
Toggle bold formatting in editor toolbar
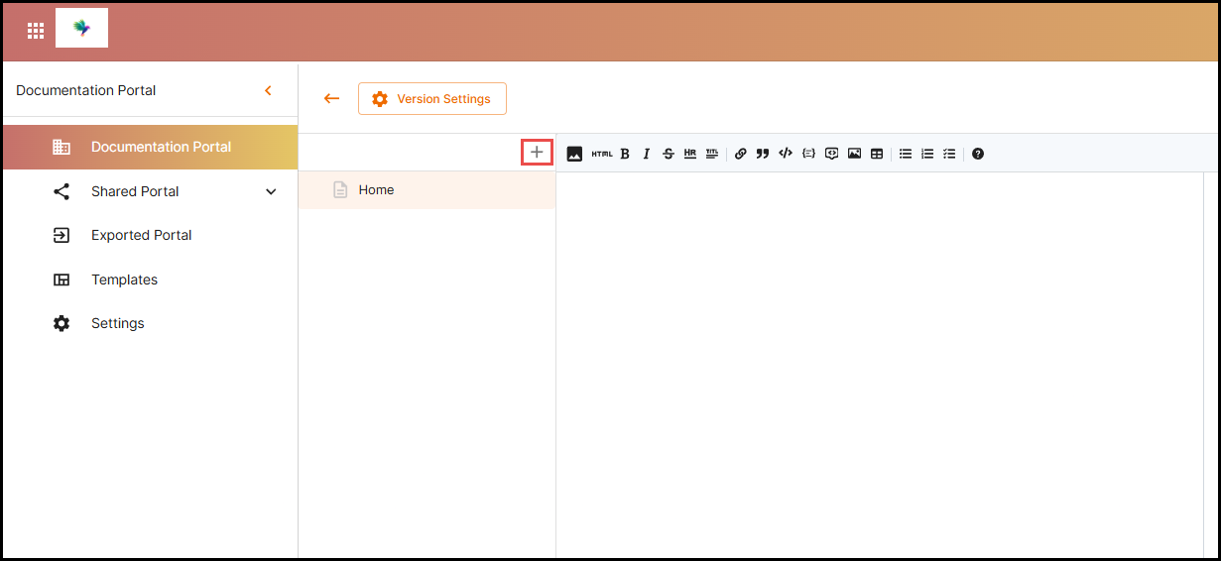click(625, 154)
